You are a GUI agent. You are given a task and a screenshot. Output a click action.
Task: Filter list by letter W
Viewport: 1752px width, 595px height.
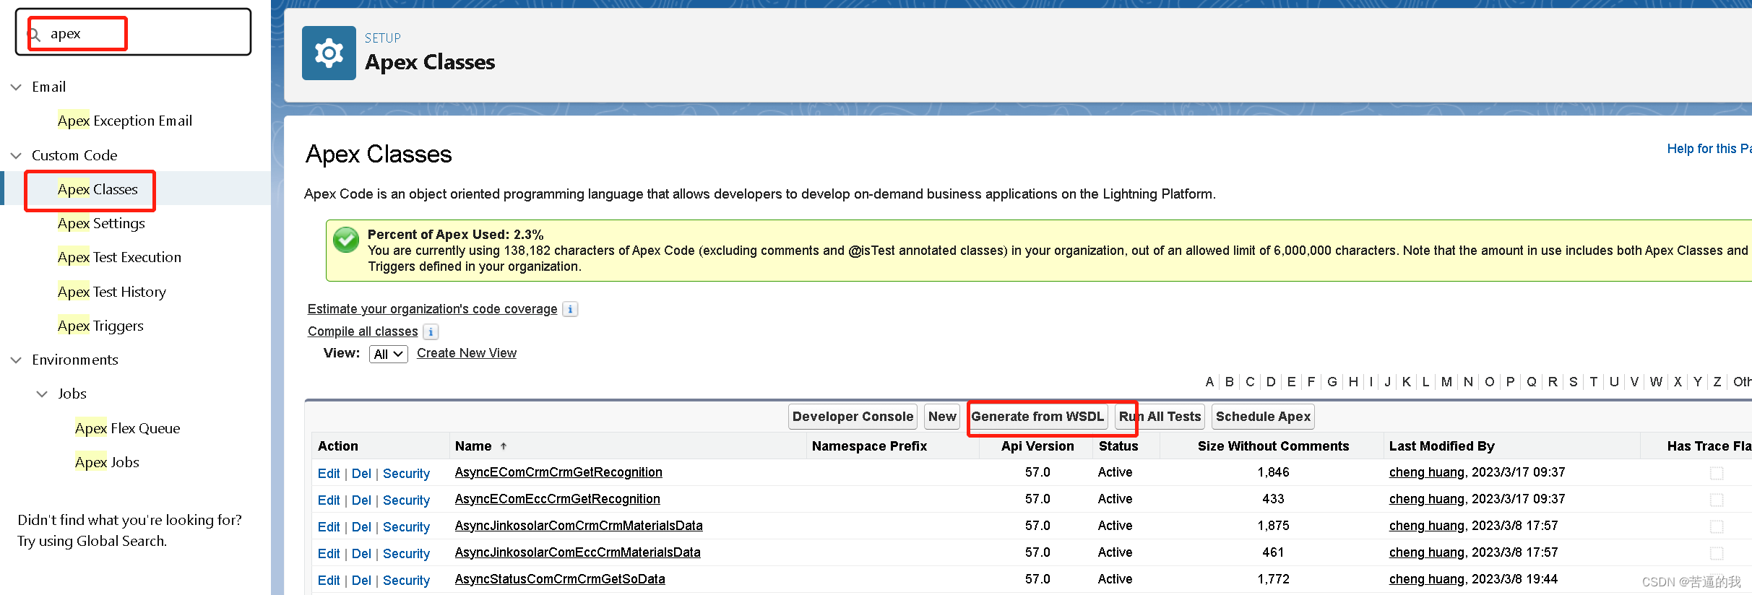tap(1656, 382)
